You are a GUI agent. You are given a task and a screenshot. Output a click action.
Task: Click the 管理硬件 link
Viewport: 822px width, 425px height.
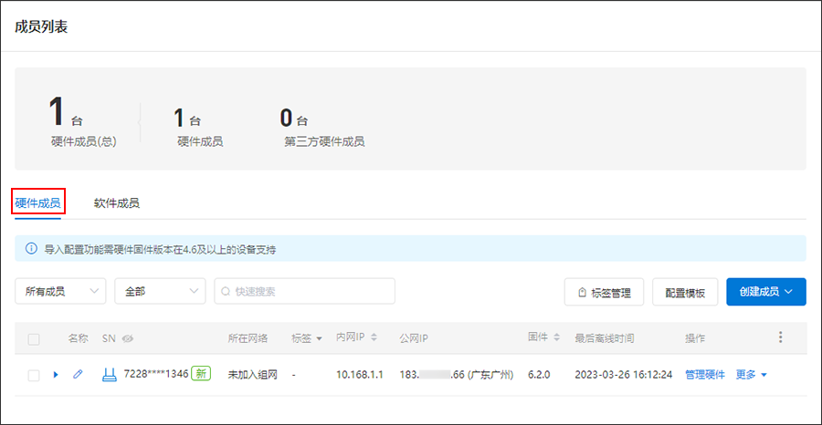pos(705,375)
